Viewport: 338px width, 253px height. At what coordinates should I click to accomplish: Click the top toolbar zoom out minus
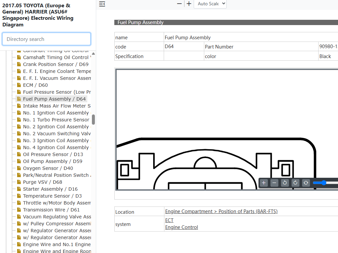click(x=179, y=4)
